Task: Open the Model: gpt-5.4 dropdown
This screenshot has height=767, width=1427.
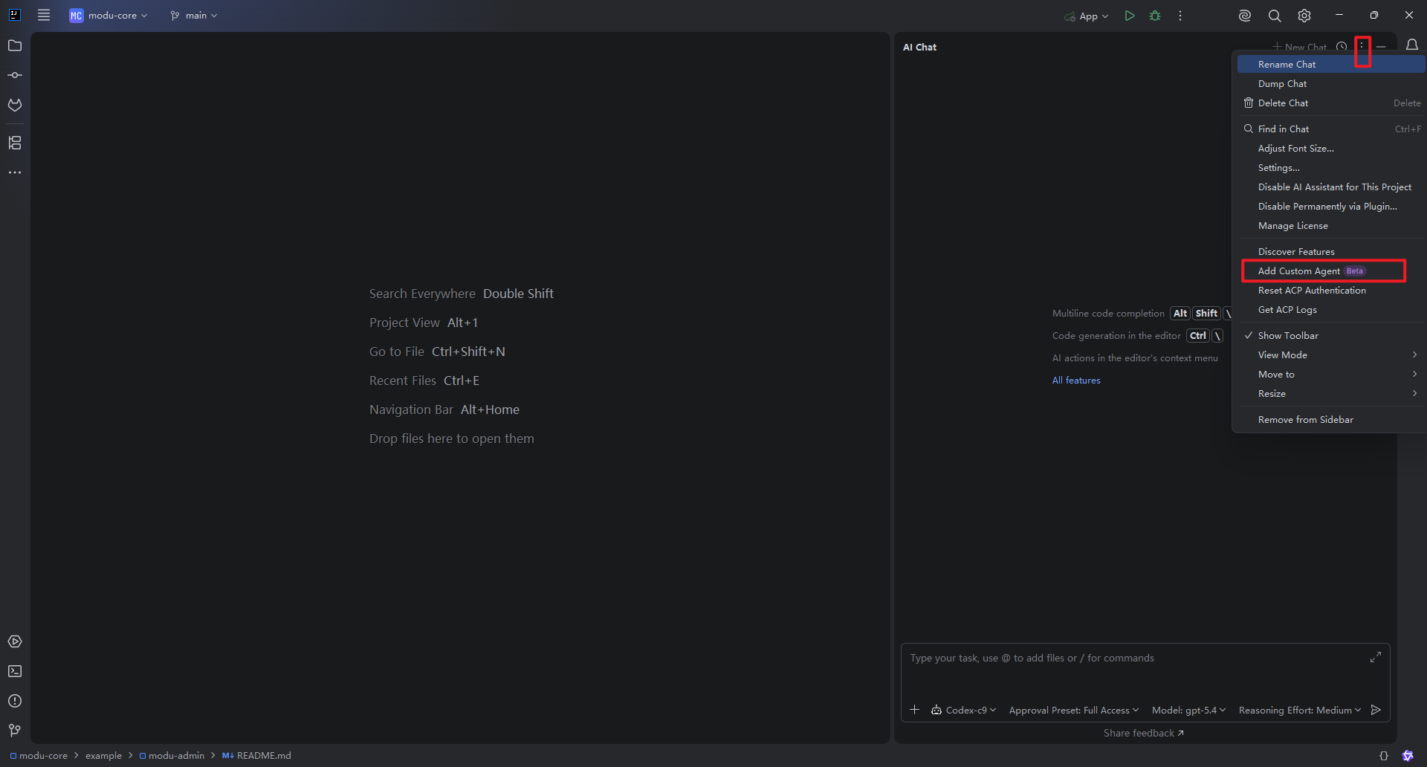Action: point(1189,711)
